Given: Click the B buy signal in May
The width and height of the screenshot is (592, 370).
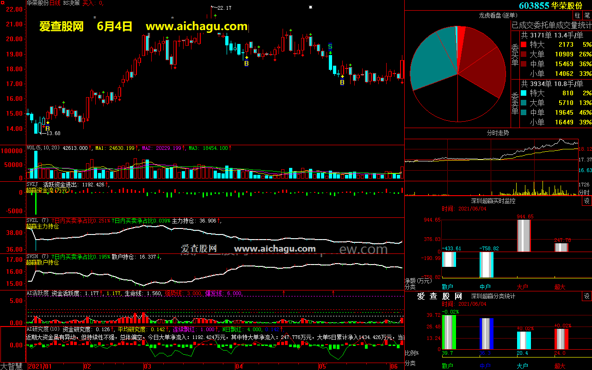Looking at the screenshot, I should click(342, 82).
